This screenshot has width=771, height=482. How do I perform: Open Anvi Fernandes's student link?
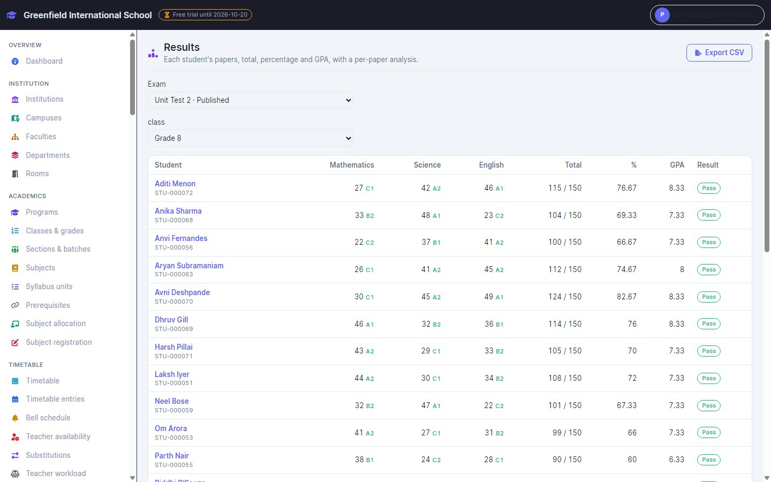click(x=181, y=238)
